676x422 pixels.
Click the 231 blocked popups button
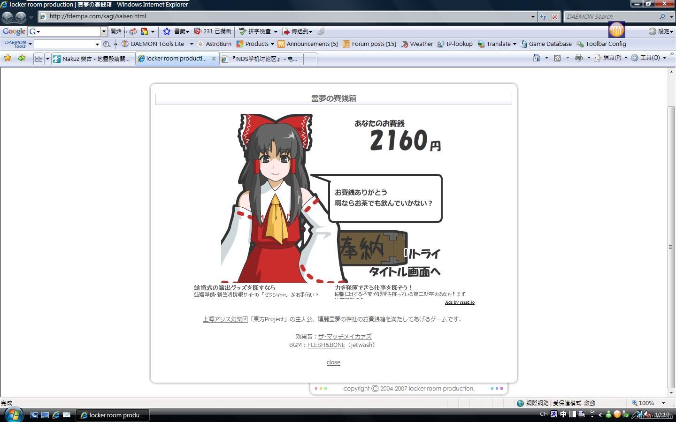pyautogui.click(x=213, y=31)
